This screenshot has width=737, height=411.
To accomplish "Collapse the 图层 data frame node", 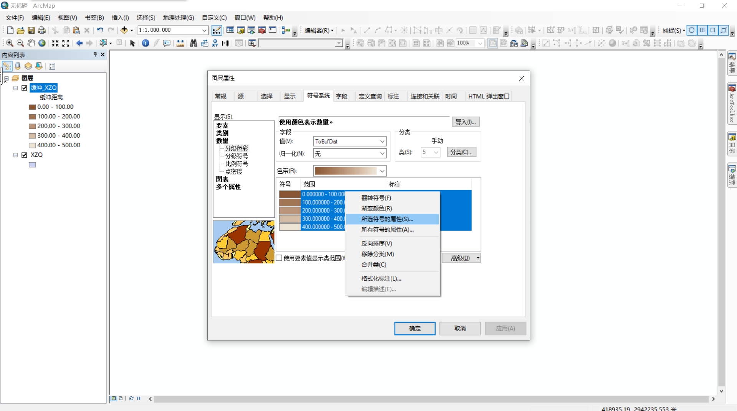I will pos(7,78).
